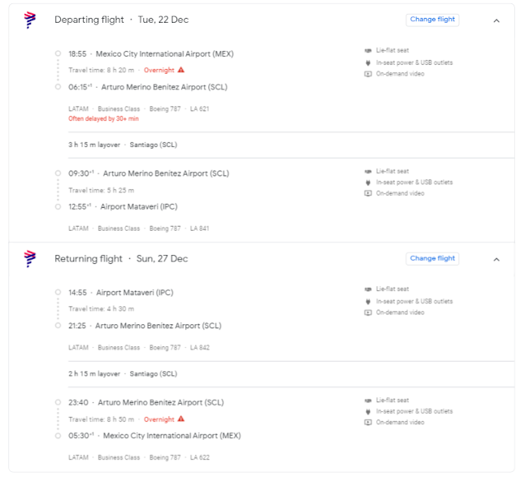Click the 2 h 15 m layover Santiago row

coord(291,374)
